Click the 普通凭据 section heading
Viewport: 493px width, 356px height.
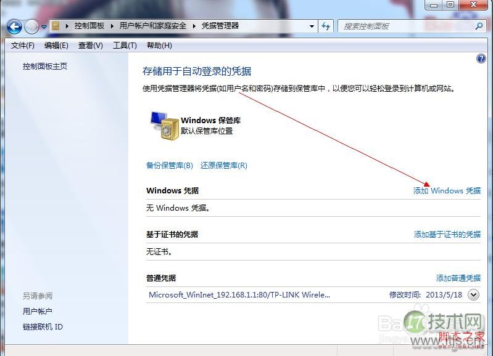point(161,278)
